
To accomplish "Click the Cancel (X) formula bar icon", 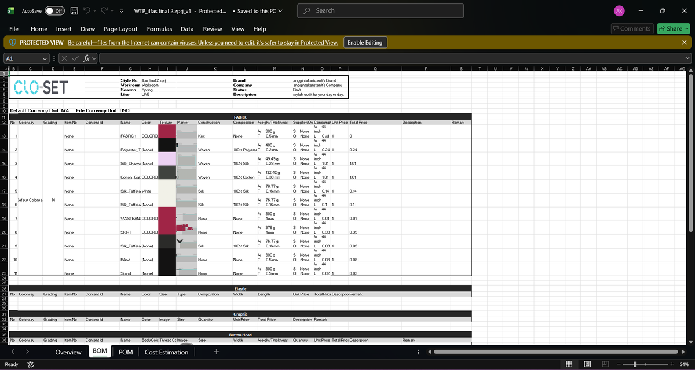I will click(65, 58).
